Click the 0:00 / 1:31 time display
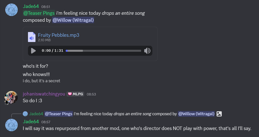The width and height of the screenshot is (259, 137). [x=52, y=51]
